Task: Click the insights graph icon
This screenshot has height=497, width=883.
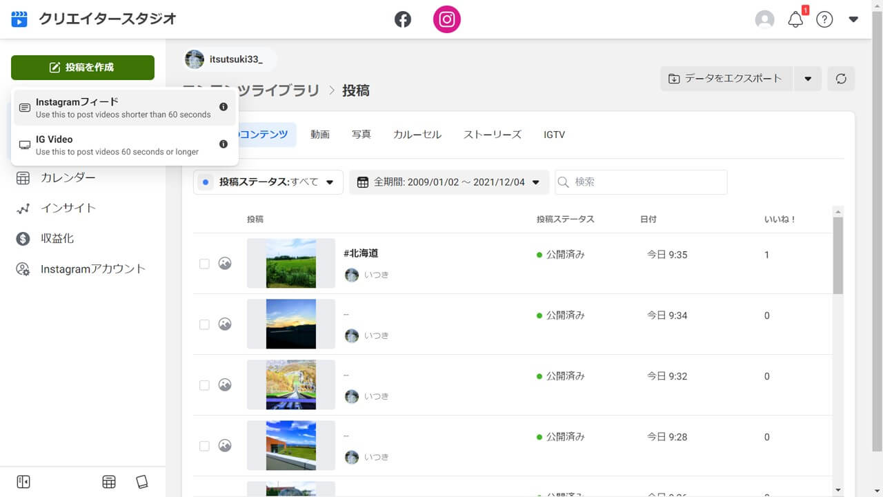Action: (x=23, y=208)
